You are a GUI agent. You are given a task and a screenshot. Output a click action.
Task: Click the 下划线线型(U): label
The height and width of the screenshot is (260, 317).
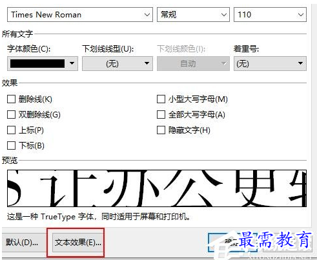pos(108,49)
